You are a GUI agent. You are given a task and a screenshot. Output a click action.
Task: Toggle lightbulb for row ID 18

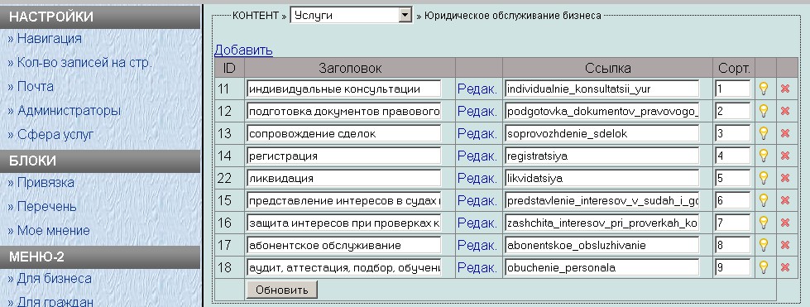point(764,267)
